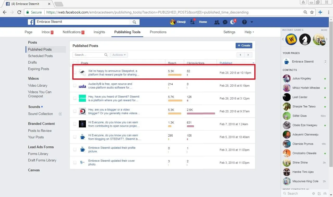Select the Audacity post checkbox
Image resolution: width=333 pixels, height=197 pixels.
pos(75,86)
